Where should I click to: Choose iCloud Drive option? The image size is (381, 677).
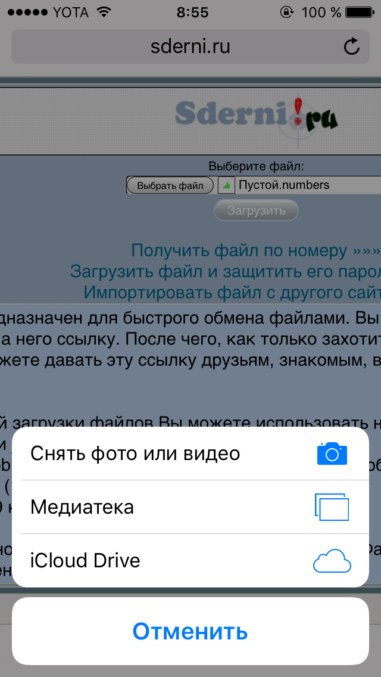(190, 561)
